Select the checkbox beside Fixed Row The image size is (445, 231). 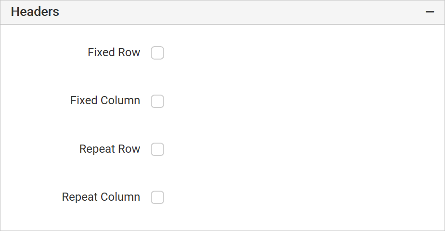pos(157,53)
